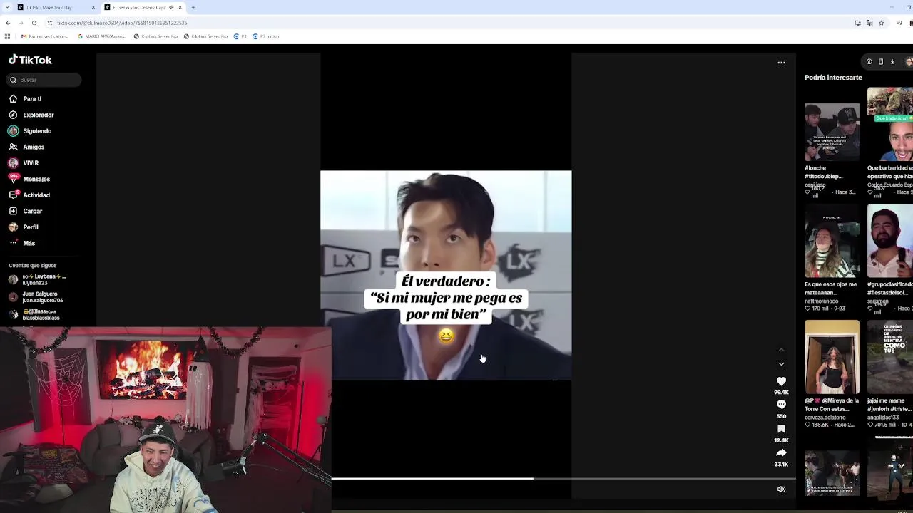Open the Para ti feed
Image resolution: width=913 pixels, height=513 pixels.
click(25, 99)
